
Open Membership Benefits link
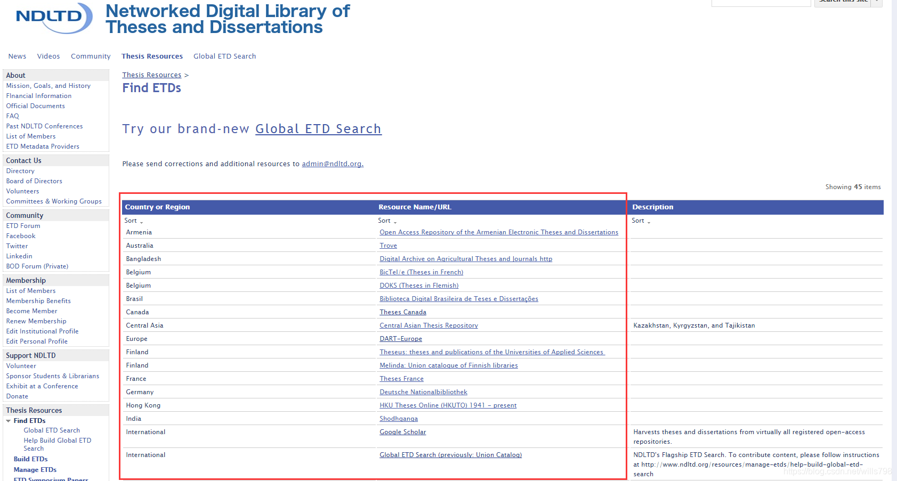coord(38,301)
